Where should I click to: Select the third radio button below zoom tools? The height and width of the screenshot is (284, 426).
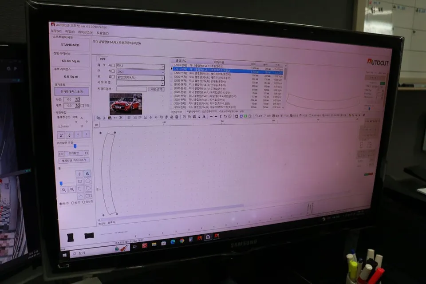[x=84, y=202]
